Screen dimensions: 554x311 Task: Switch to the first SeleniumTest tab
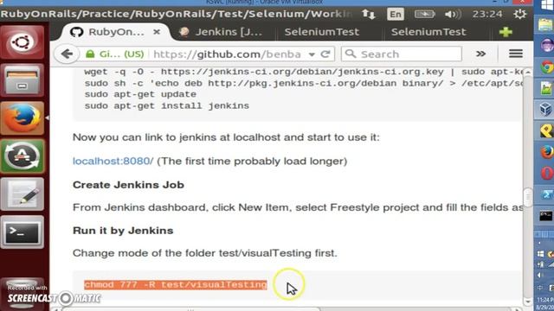(321, 32)
